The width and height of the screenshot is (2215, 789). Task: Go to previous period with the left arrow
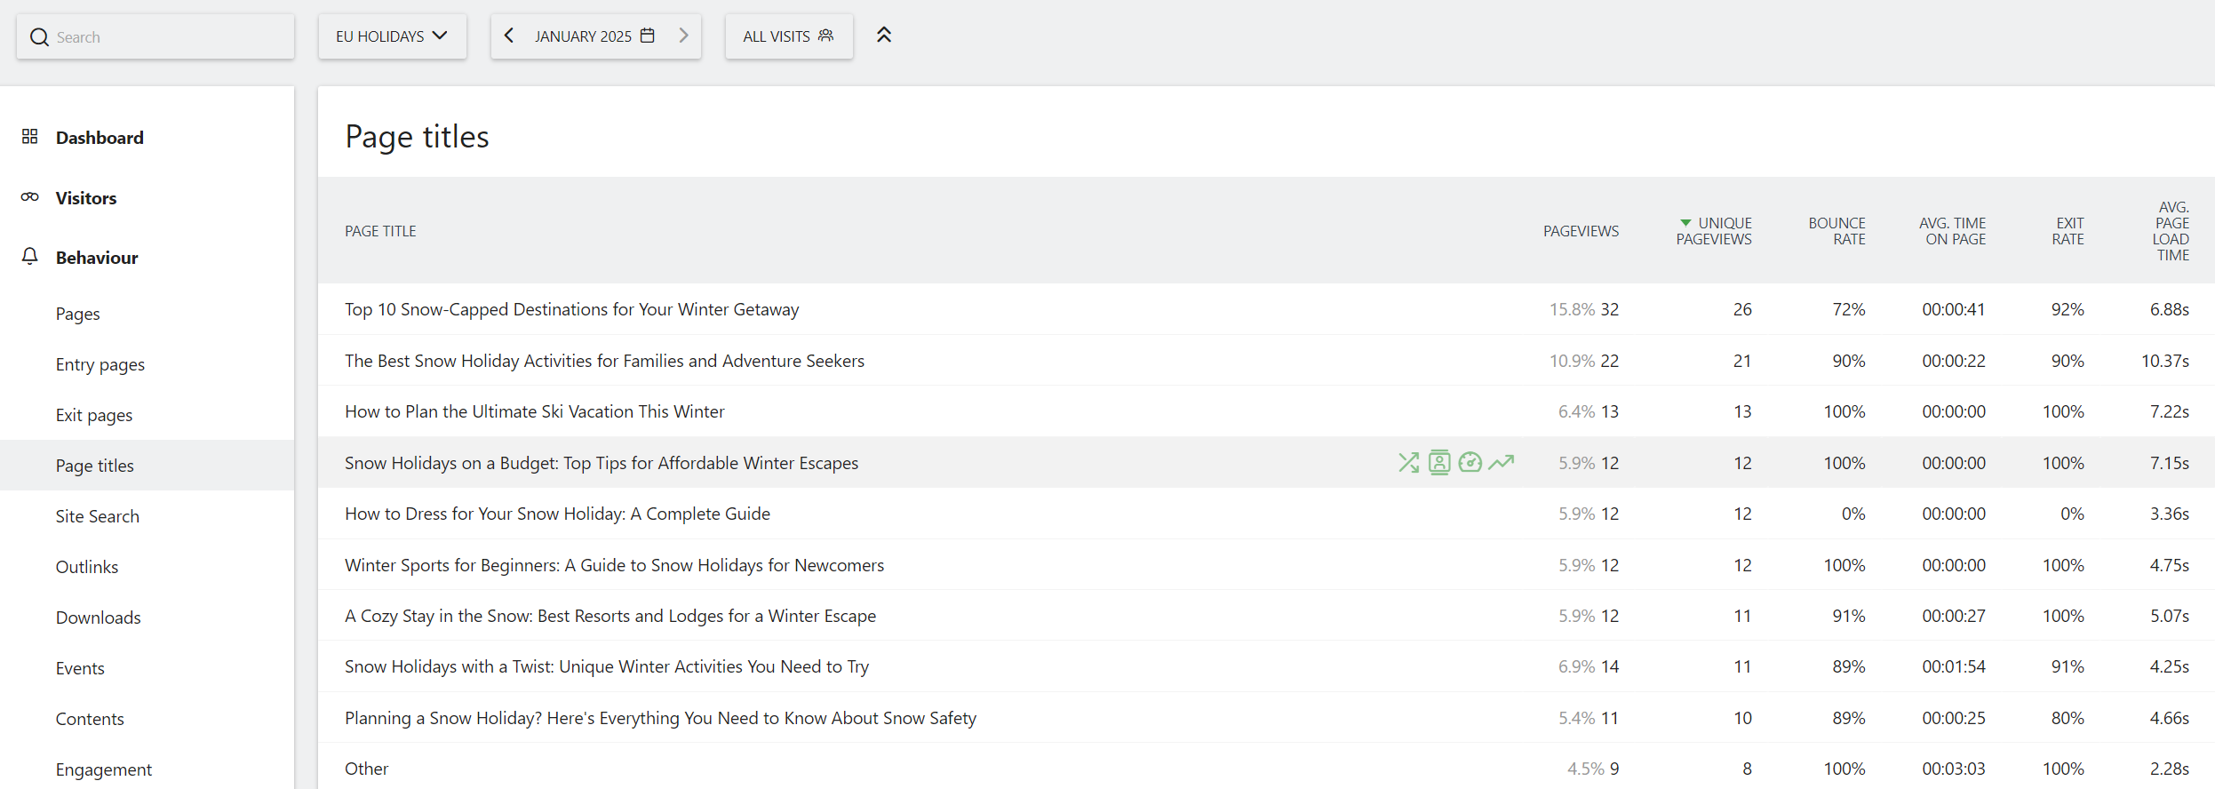tap(509, 36)
